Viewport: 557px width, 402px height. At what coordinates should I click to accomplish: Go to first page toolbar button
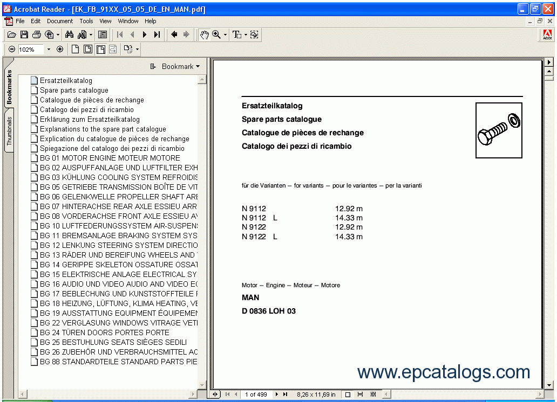click(120, 35)
